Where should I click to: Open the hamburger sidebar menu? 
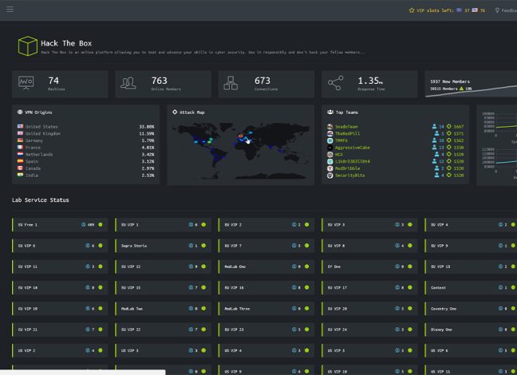[10, 10]
